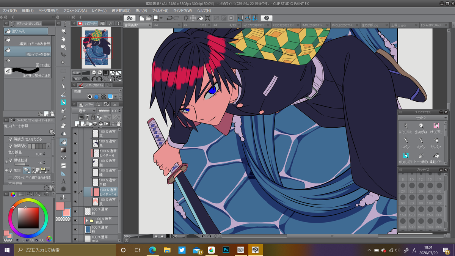Screen dimensions: 455x256
Task: Open the セット2 dropdown in Quick Access
Action: (422, 118)
